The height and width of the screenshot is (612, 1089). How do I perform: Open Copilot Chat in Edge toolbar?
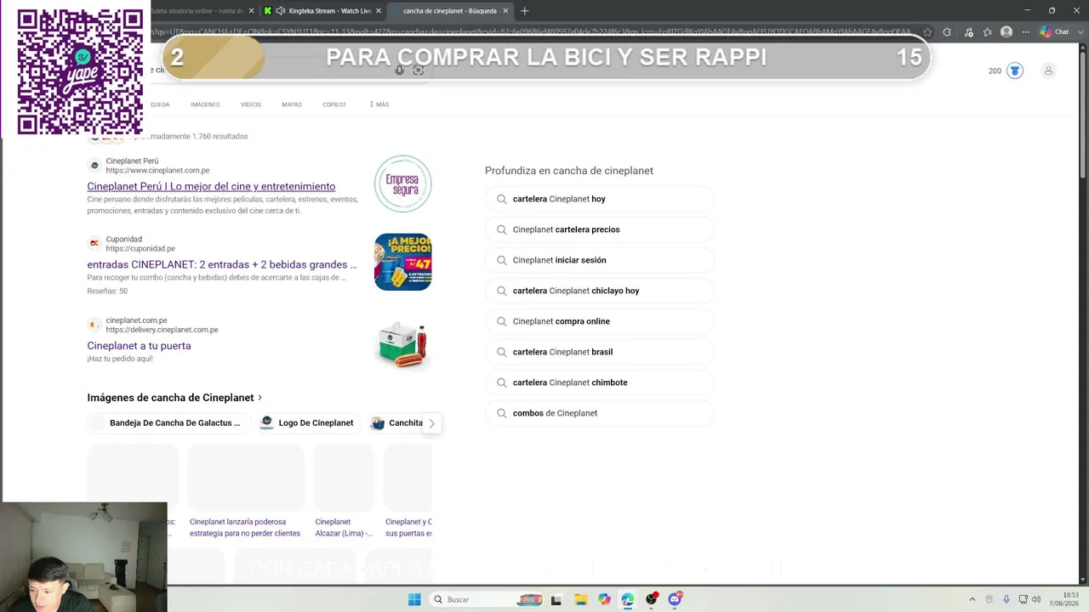point(1054,32)
